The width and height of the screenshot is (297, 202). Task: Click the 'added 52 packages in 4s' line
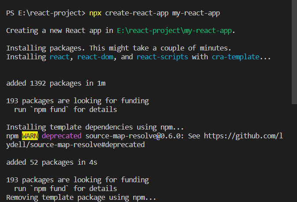point(52,162)
